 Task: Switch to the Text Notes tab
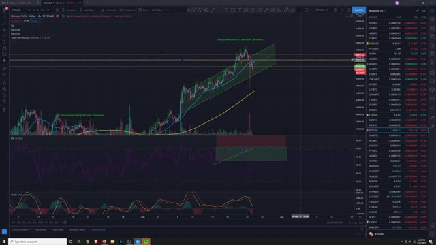point(41,230)
